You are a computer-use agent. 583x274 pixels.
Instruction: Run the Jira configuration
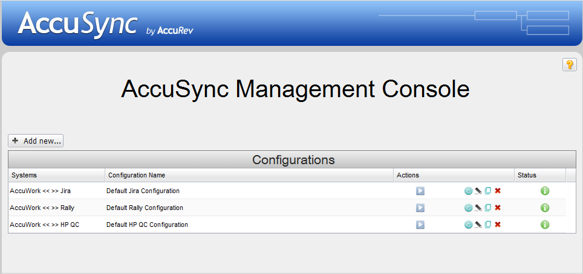pyautogui.click(x=420, y=191)
